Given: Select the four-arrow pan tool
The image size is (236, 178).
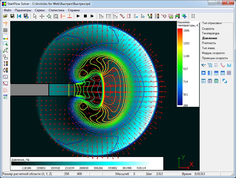Looking at the screenshot, I should pos(42,16).
